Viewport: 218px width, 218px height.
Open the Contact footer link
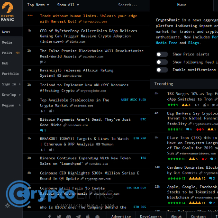(199, 216)
